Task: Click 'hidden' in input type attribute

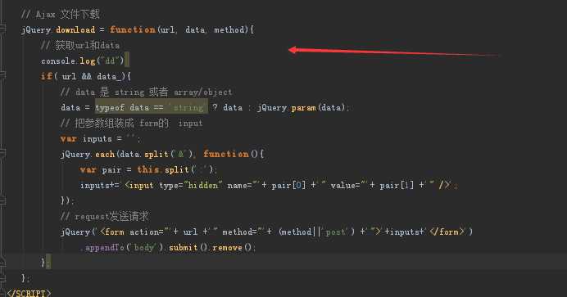Action: click(202, 185)
